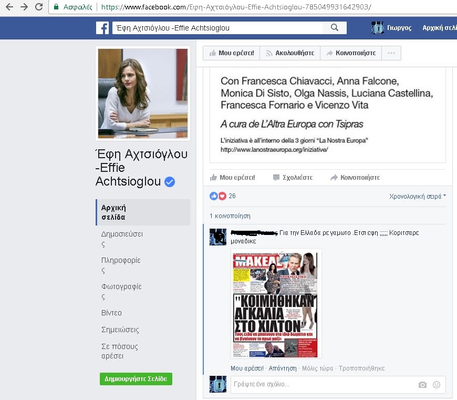Select the Αρχική σελίδα sidebar tab
Image resolution: width=457 pixels, height=400 pixels.
[x=143, y=212]
